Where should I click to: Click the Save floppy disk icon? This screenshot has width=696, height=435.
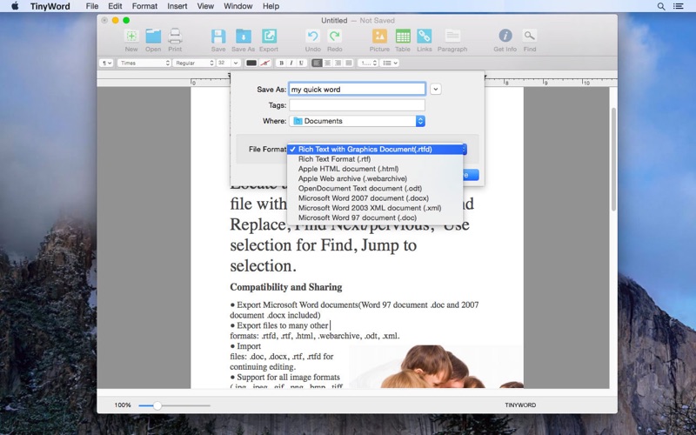point(218,37)
